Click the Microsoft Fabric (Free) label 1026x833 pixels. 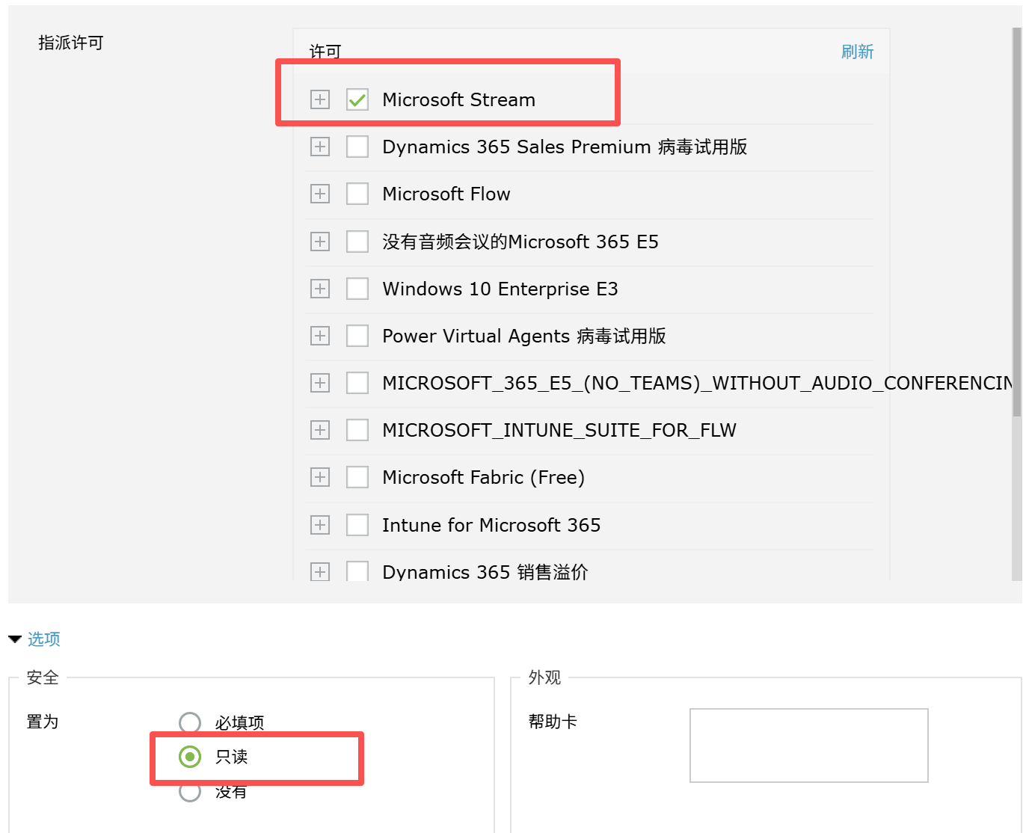coord(484,477)
